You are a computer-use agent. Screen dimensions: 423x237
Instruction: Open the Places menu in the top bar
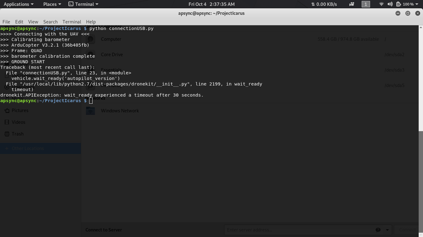coord(50,4)
